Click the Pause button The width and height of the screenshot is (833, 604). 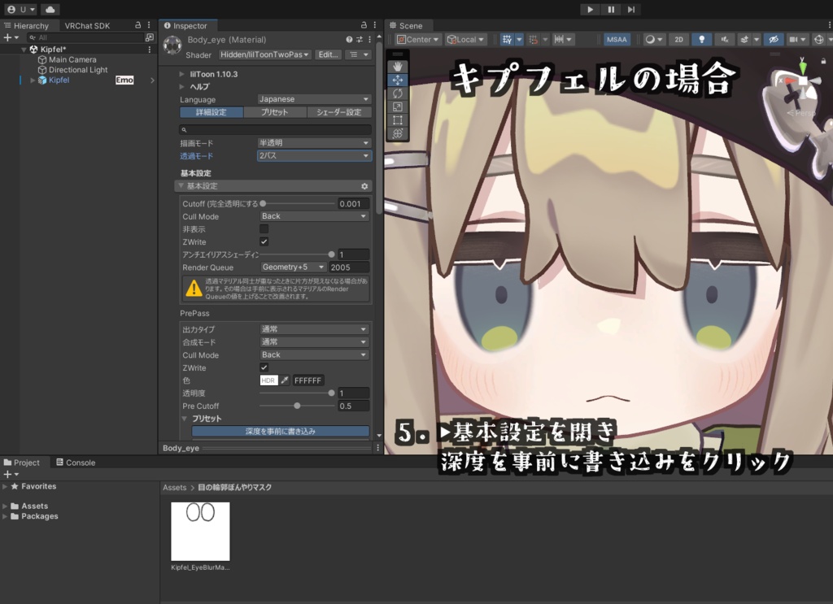point(611,10)
